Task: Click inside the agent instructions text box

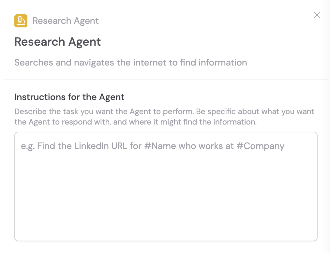Action: [166, 186]
